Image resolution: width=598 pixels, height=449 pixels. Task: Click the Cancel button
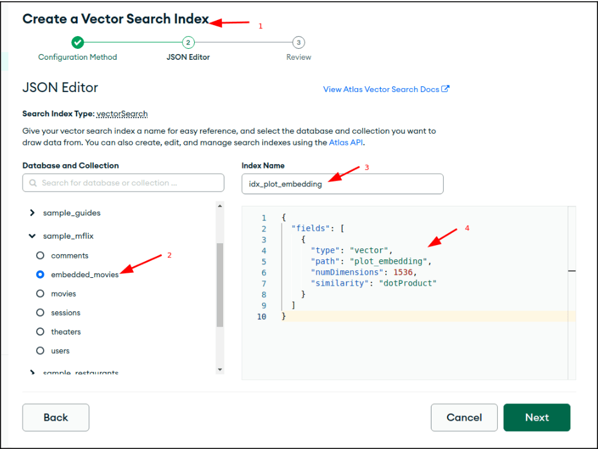pos(464,417)
